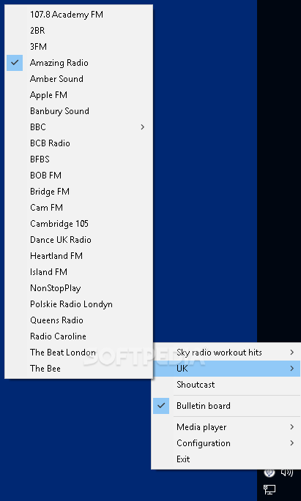Choose Island FM
Viewport: 301px width, 501px height.
tap(78, 272)
